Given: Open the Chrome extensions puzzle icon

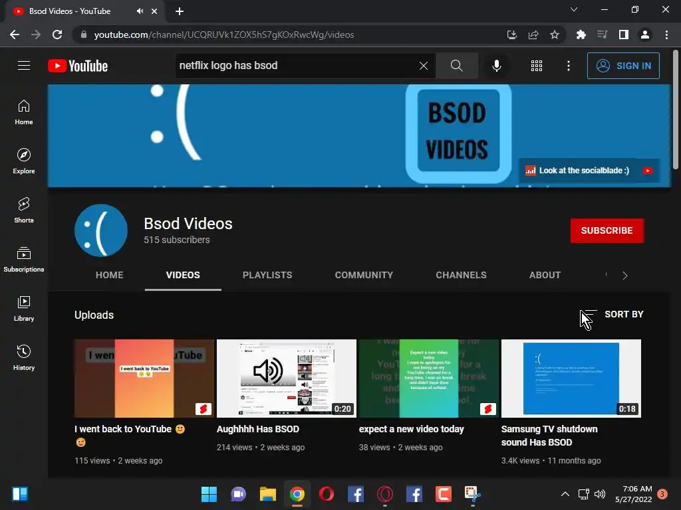Looking at the screenshot, I should point(581,35).
